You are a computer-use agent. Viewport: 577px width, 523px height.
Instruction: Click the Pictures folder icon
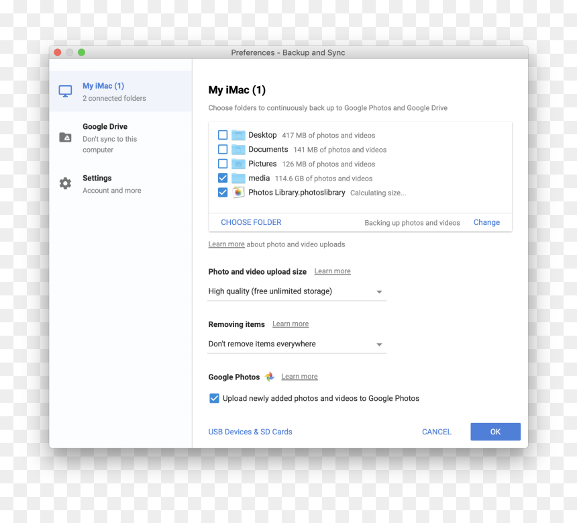point(238,164)
